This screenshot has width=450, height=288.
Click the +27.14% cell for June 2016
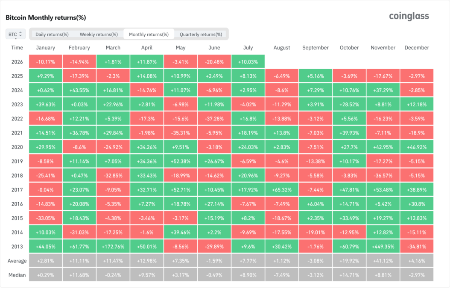point(214,204)
